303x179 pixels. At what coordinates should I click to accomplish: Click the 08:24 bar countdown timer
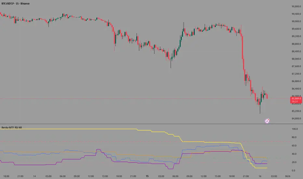[295, 102]
